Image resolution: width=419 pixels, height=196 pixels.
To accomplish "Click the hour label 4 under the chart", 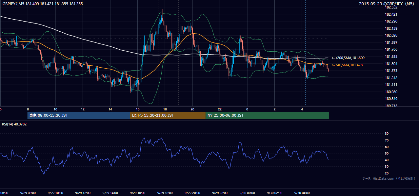I will (302, 109).
